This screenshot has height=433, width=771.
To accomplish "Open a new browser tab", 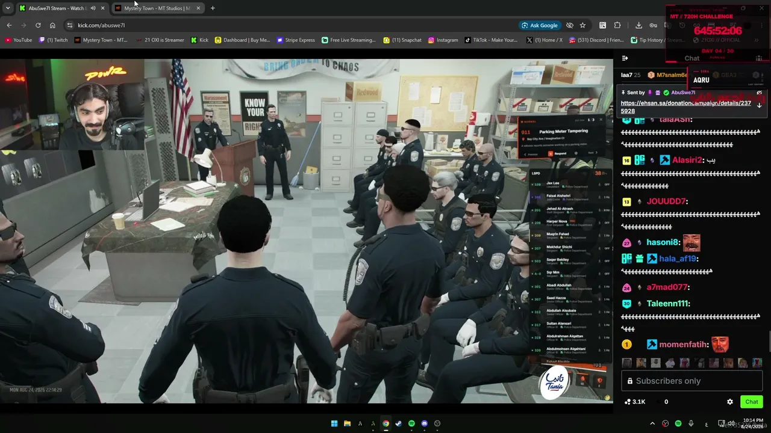I will (x=213, y=8).
